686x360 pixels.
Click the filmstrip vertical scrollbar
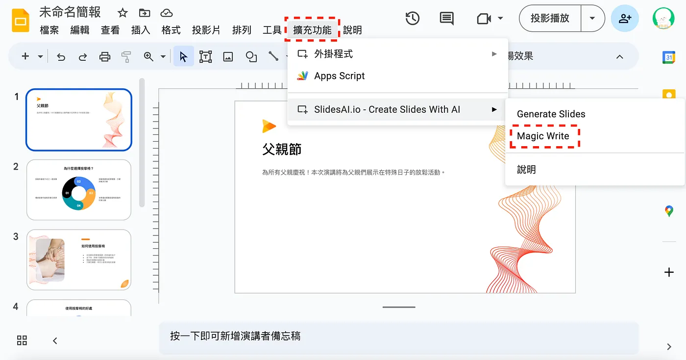[142, 142]
